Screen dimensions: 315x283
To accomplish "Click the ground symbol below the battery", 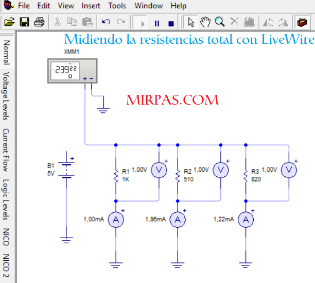I will pos(66,240).
